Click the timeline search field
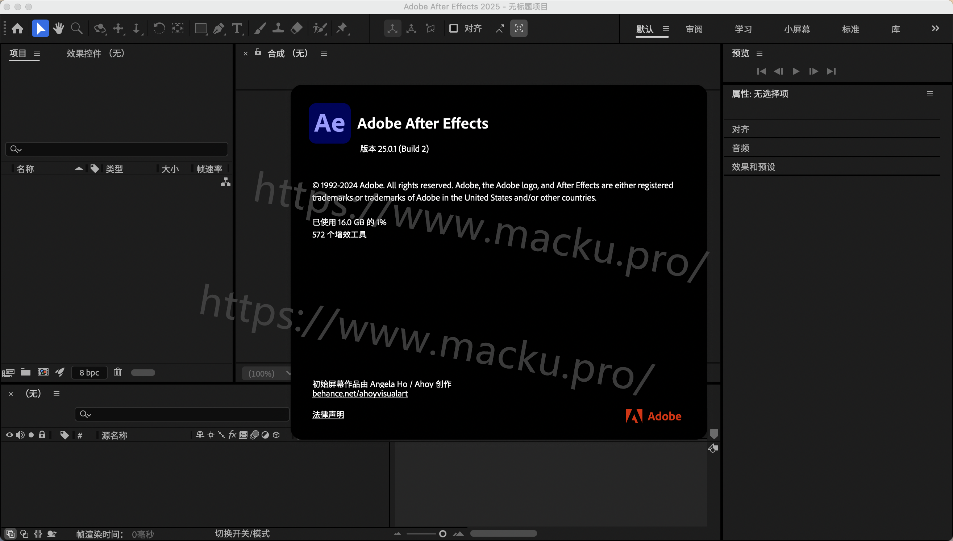 pos(182,414)
